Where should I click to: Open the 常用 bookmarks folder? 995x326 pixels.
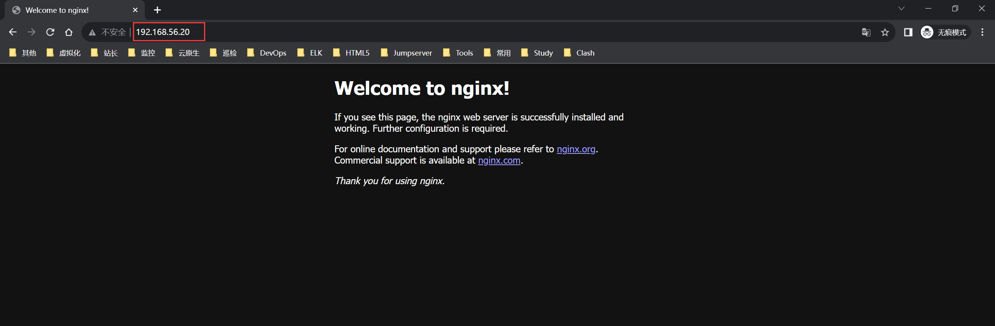(497, 53)
